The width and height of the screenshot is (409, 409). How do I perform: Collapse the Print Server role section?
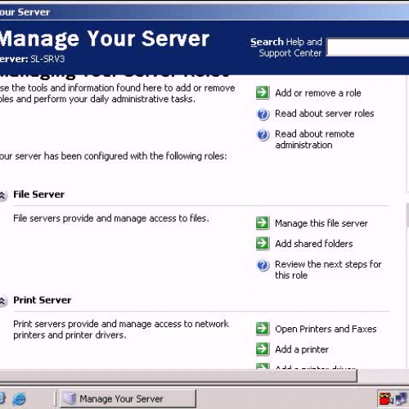coord(2,301)
